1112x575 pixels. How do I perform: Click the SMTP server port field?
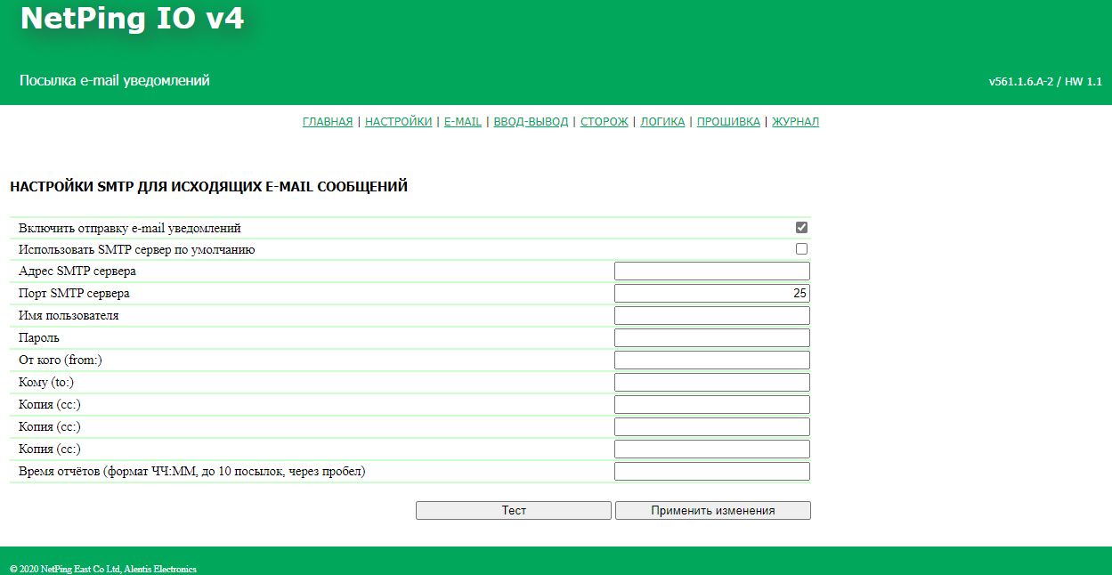(711, 294)
